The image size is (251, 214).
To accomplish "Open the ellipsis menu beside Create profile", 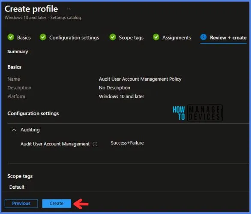I will point(69,9).
